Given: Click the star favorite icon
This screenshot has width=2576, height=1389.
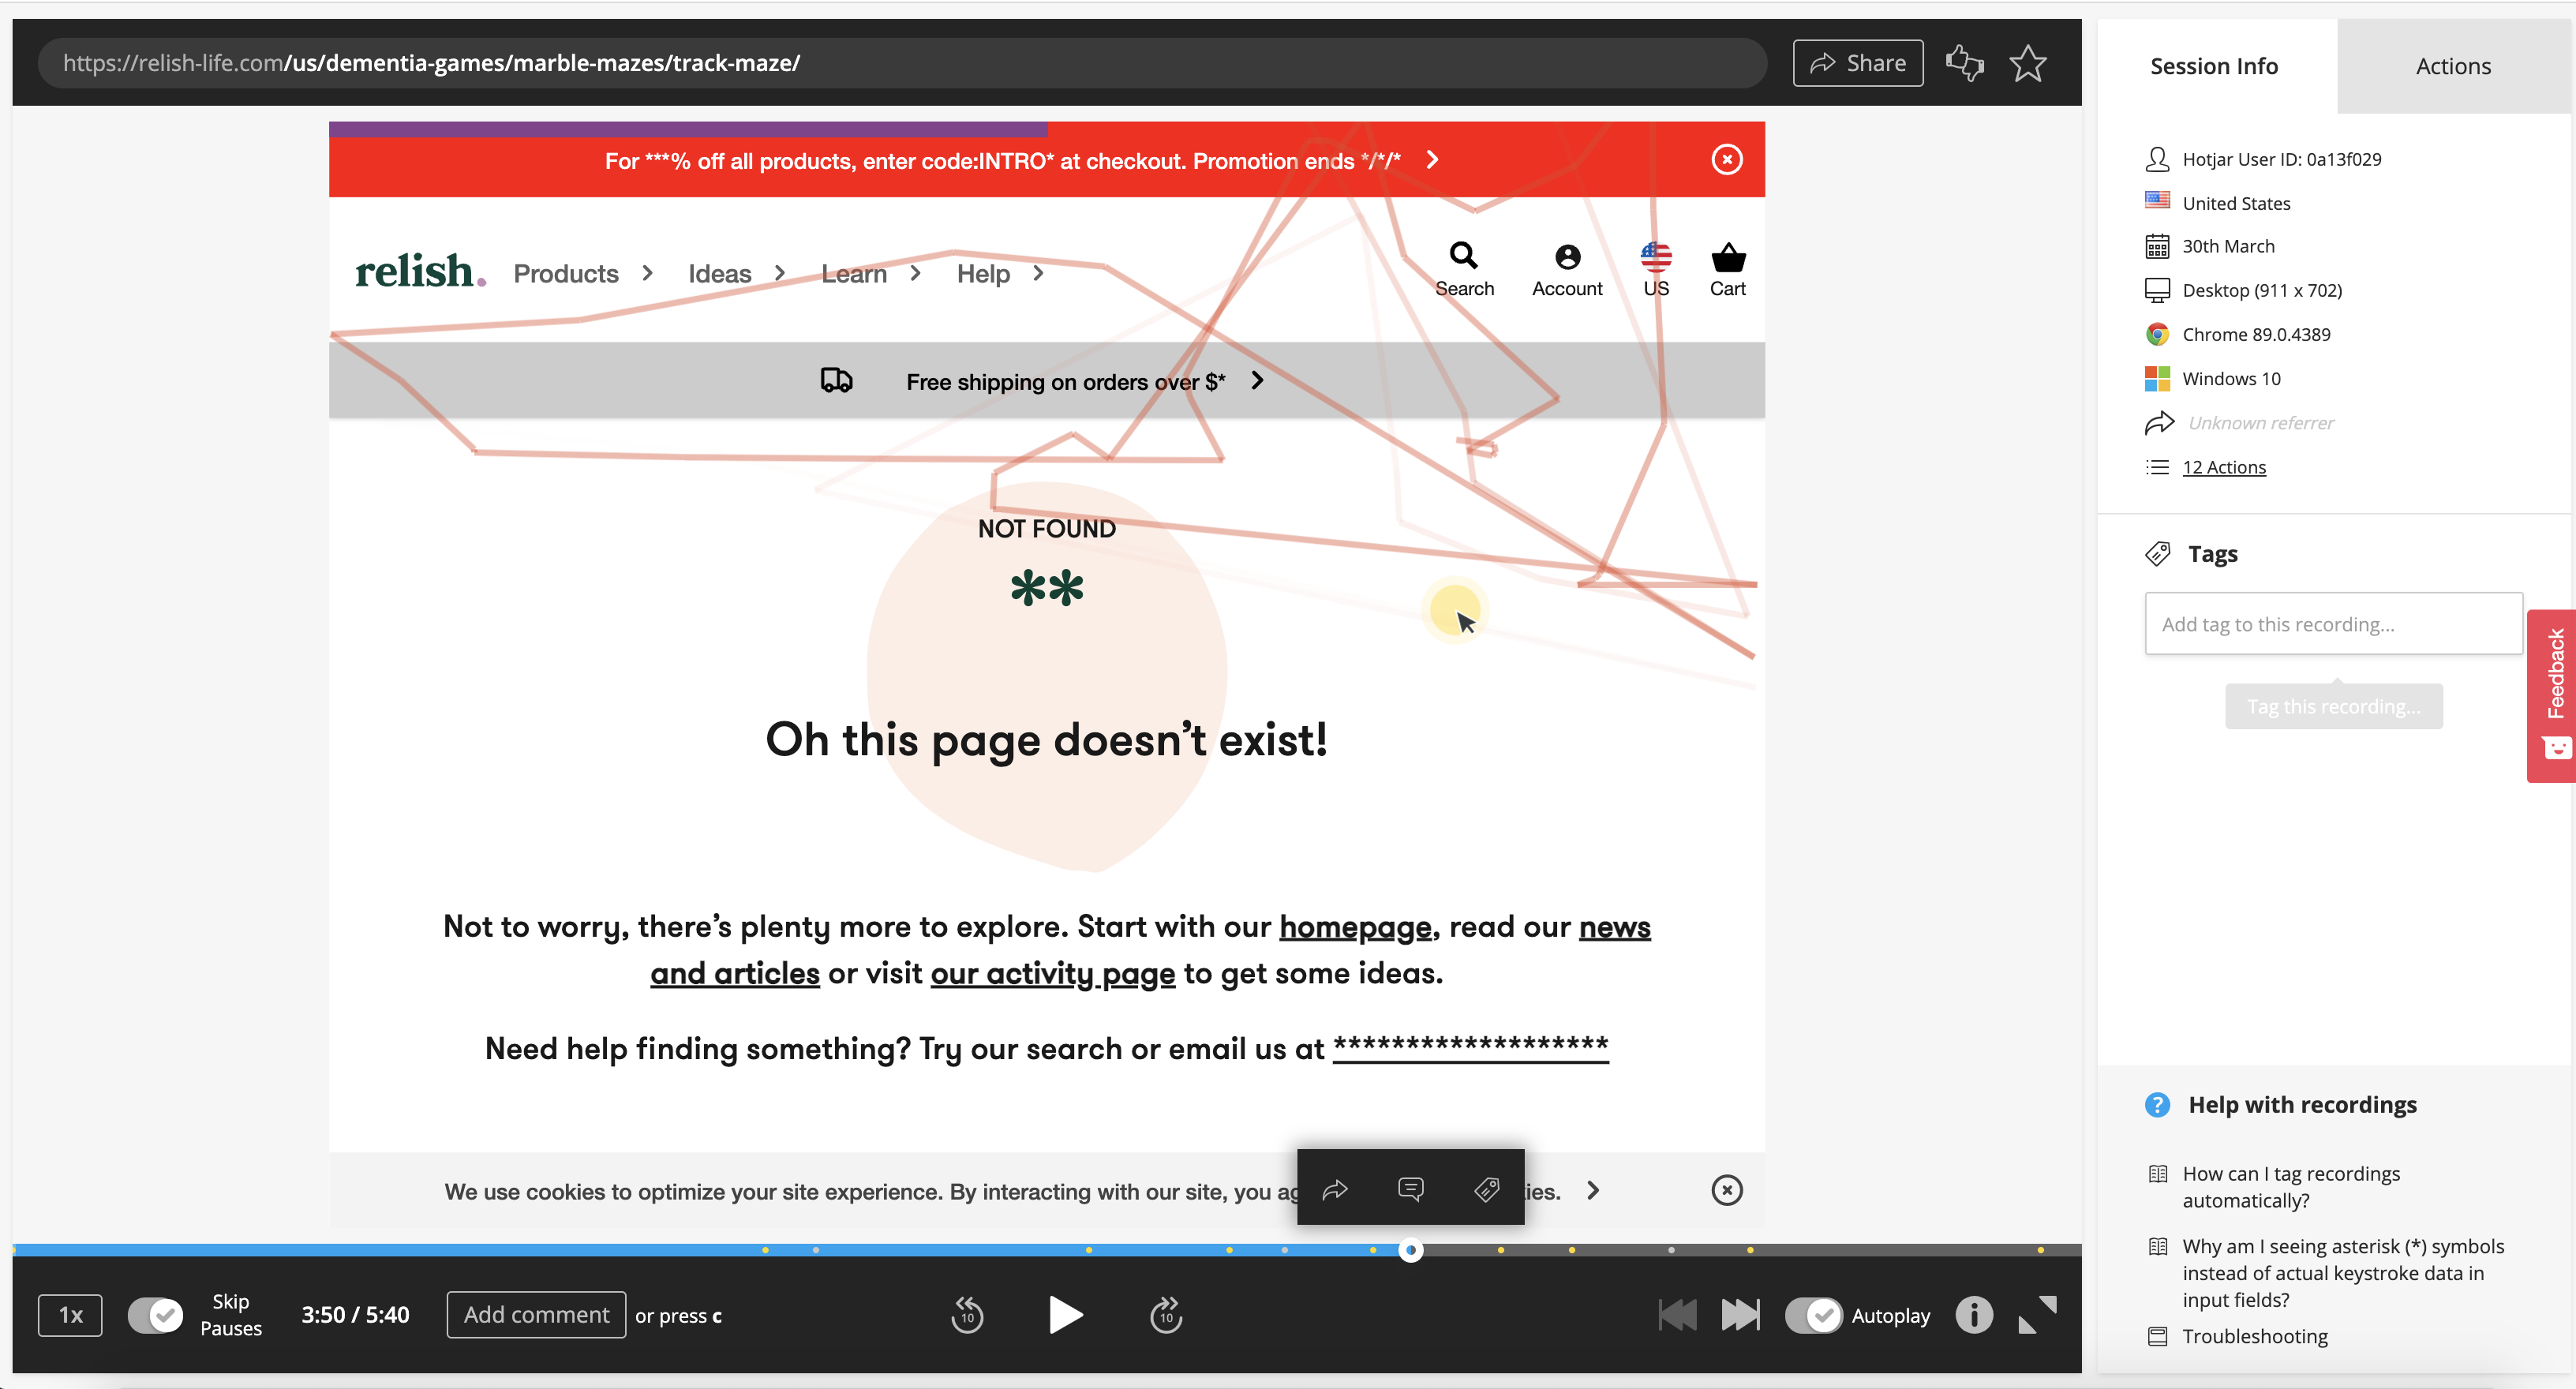Looking at the screenshot, I should 2027,64.
